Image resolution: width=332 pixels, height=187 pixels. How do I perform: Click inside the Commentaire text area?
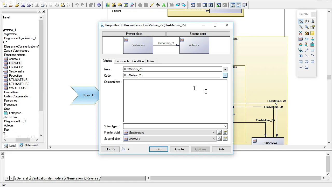pyautogui.click(x=175, y=101)
